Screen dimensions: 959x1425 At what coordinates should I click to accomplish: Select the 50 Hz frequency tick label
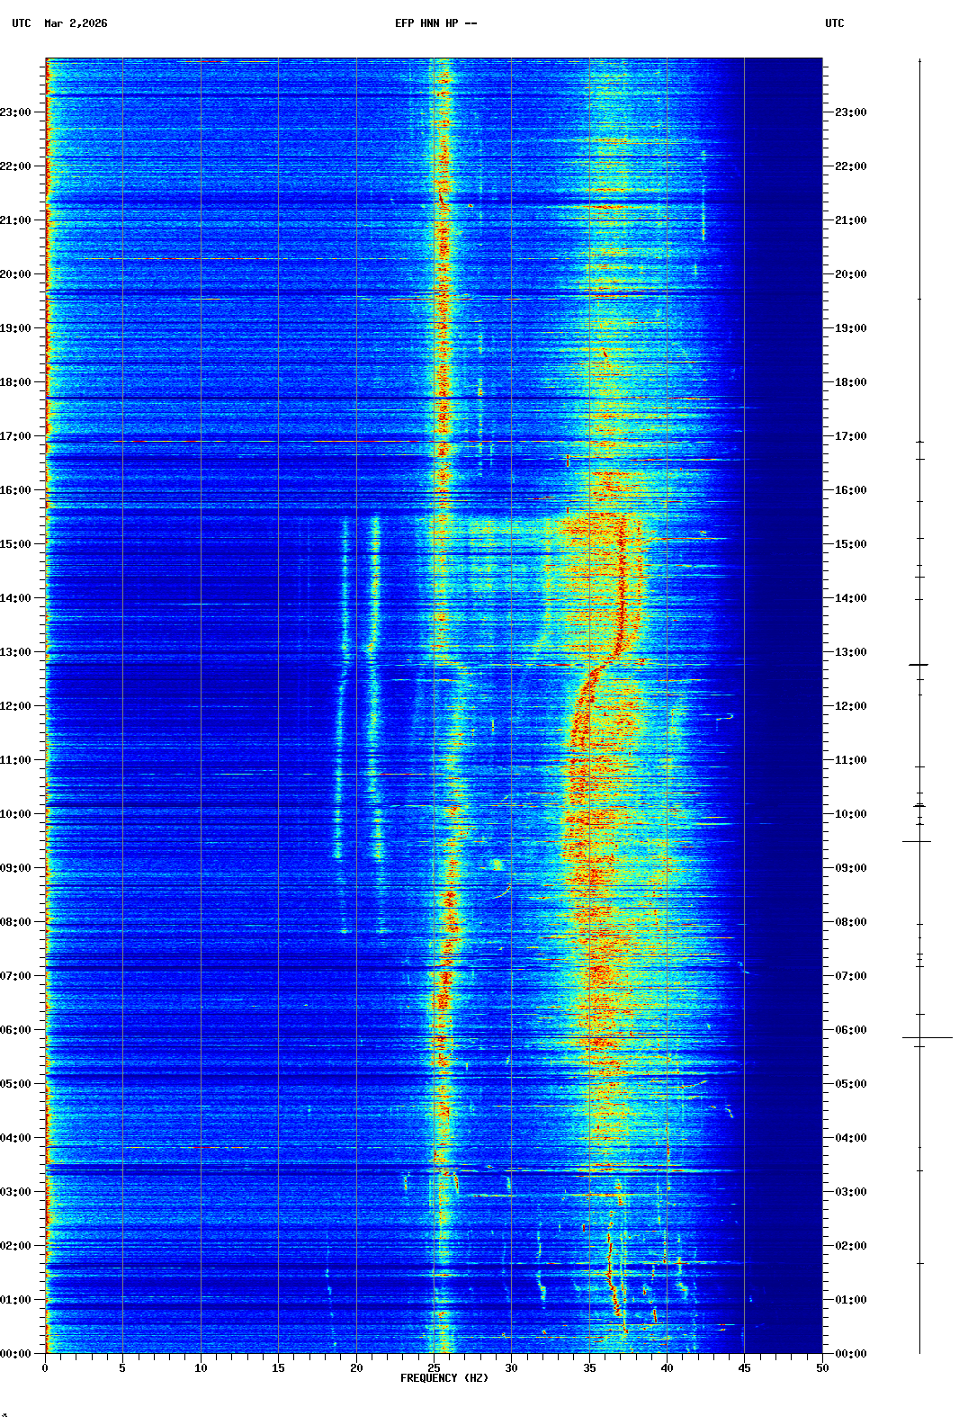coord(822,1367)
